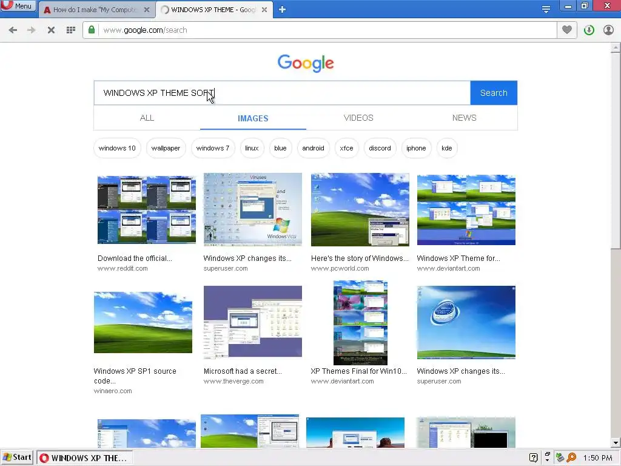The height and width of the screenshot is (466, 621).
Task: Open the pcworld Bliss hill thumbnail
Action: pyautogui.click(x=360, y=209)
